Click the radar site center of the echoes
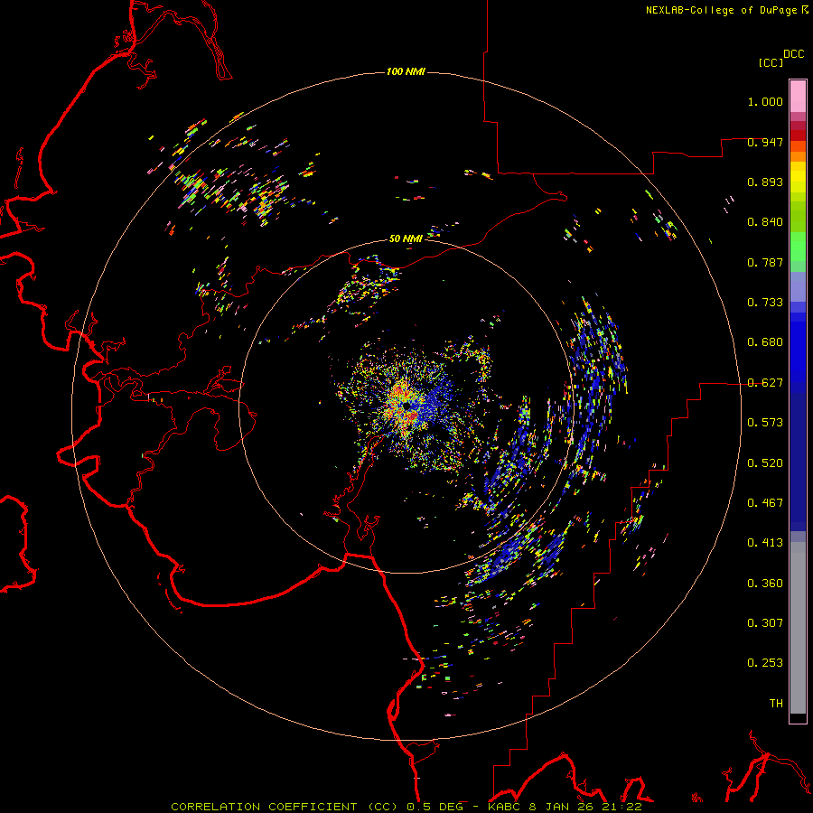The width and height of the screenshot is (813, 813). 408,405
